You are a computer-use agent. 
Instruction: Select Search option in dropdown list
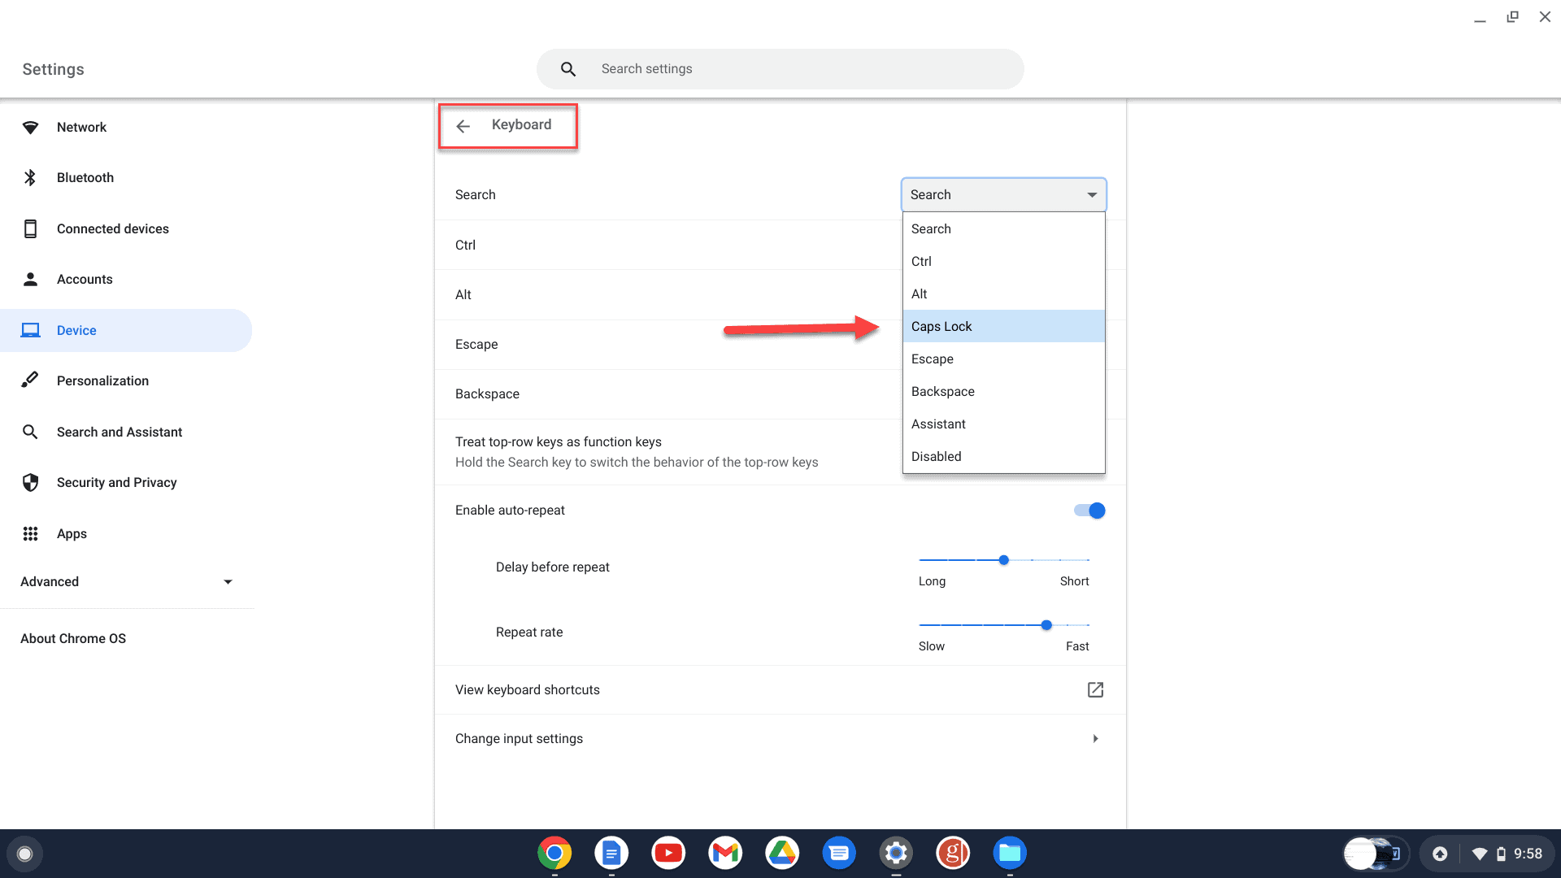click(x=1002, y=228)
